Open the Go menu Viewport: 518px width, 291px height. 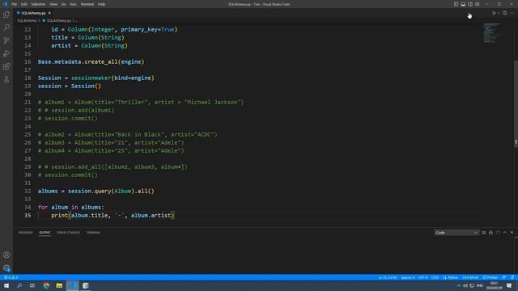63,4
